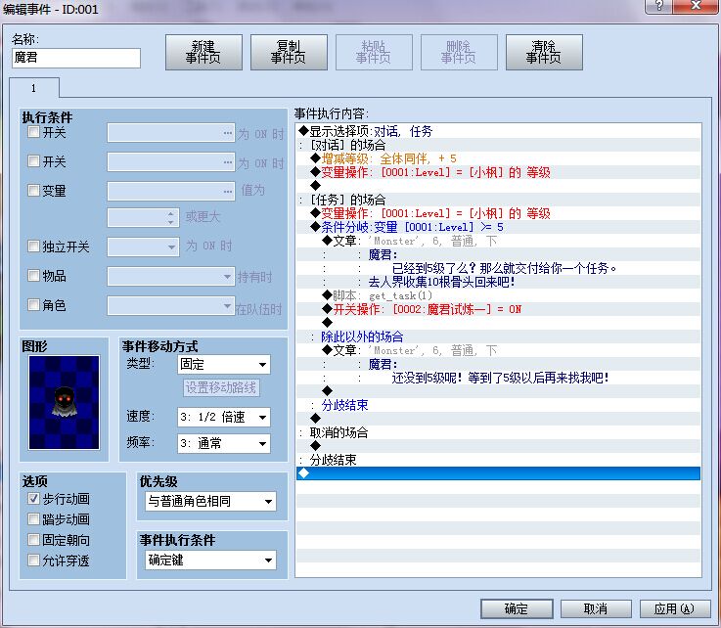Click the … button of the first 开关 field
The width and height of the screenshot is (721, 628).
(x=228, y=133)
